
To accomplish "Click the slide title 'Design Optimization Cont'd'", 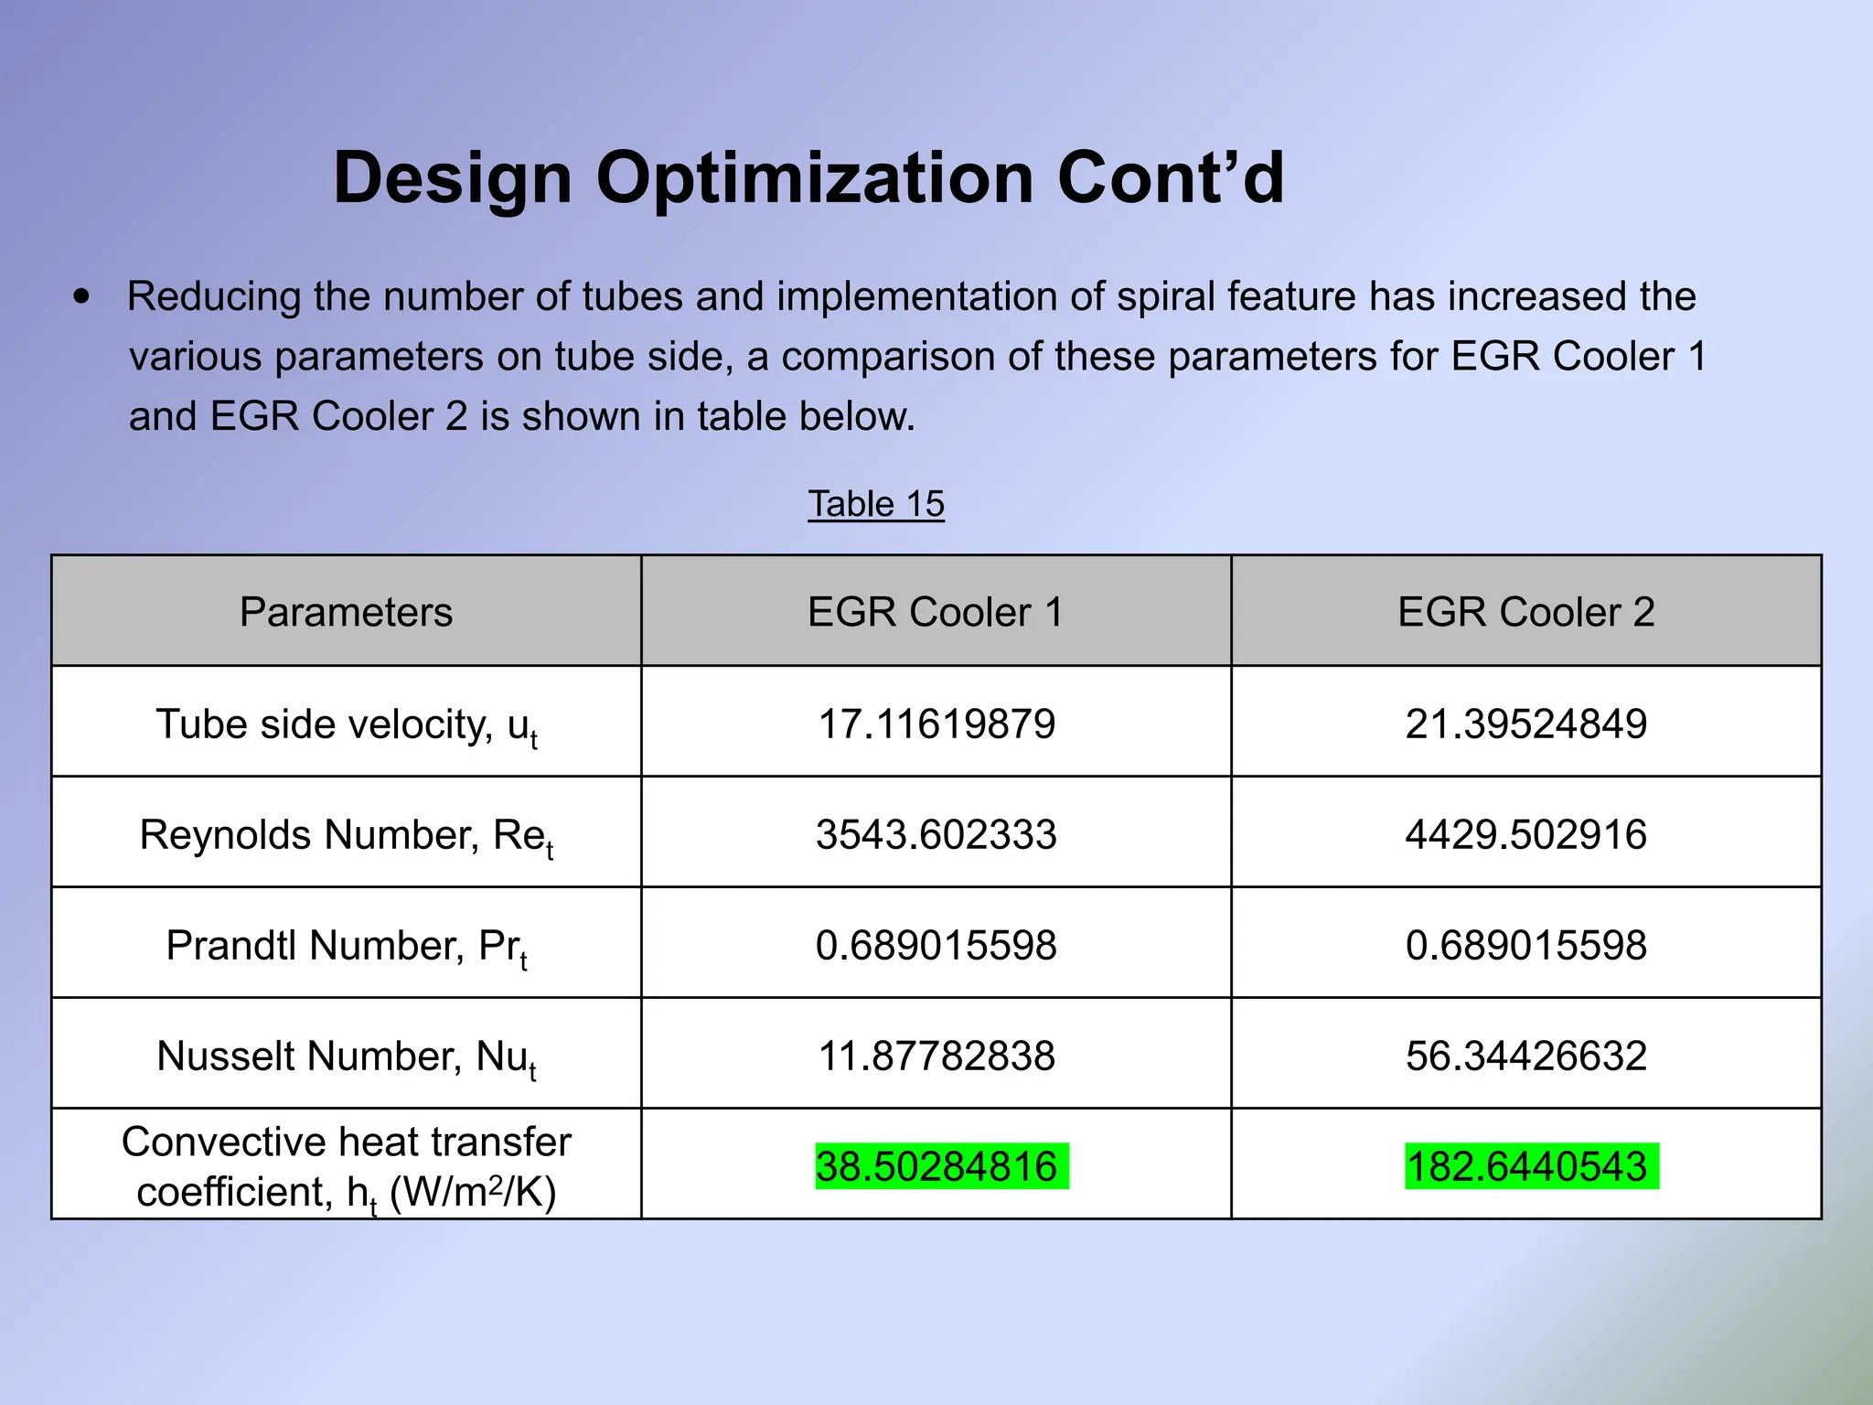I will pos(808,178).
